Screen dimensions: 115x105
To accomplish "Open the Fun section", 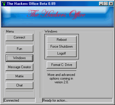I will 19,49.
